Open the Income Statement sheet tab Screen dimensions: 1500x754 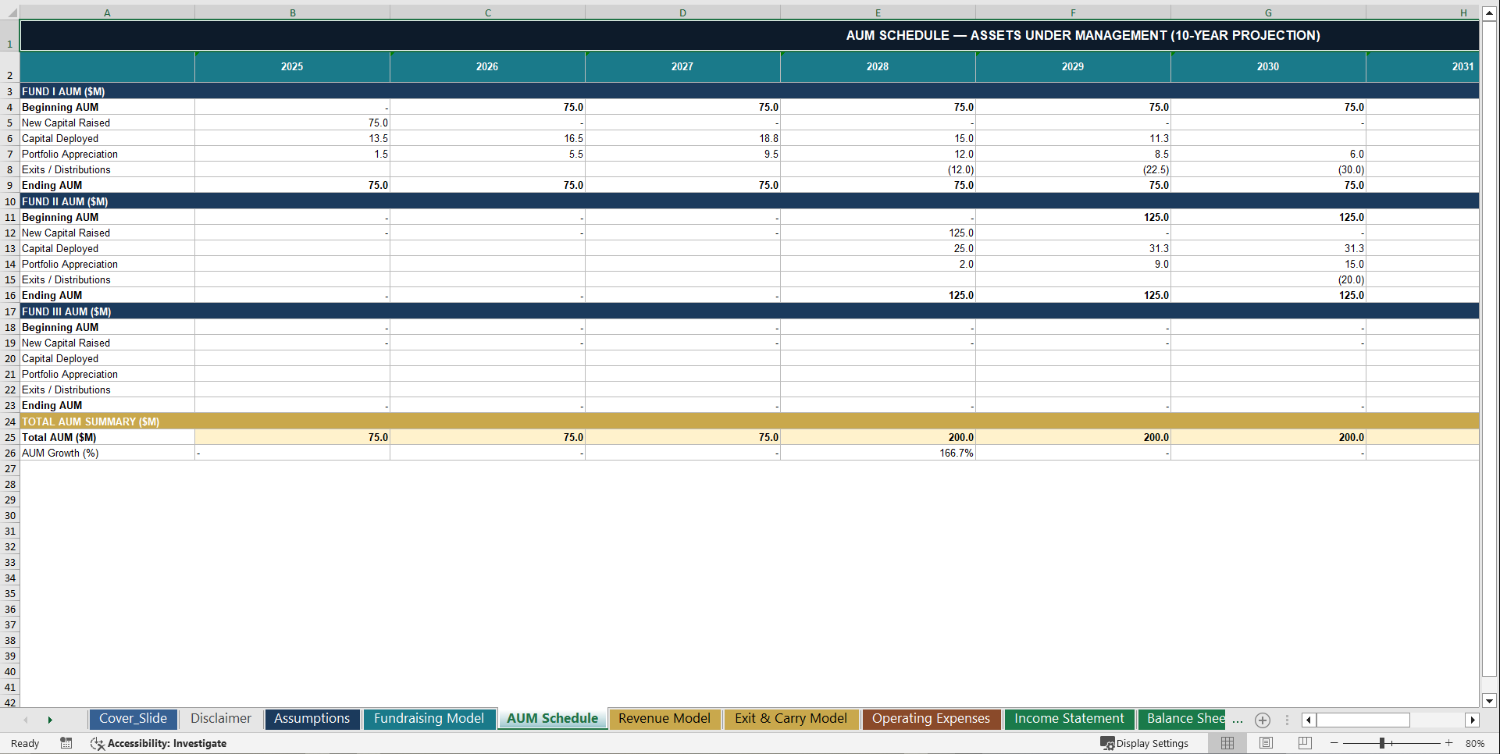[1068, 719]
